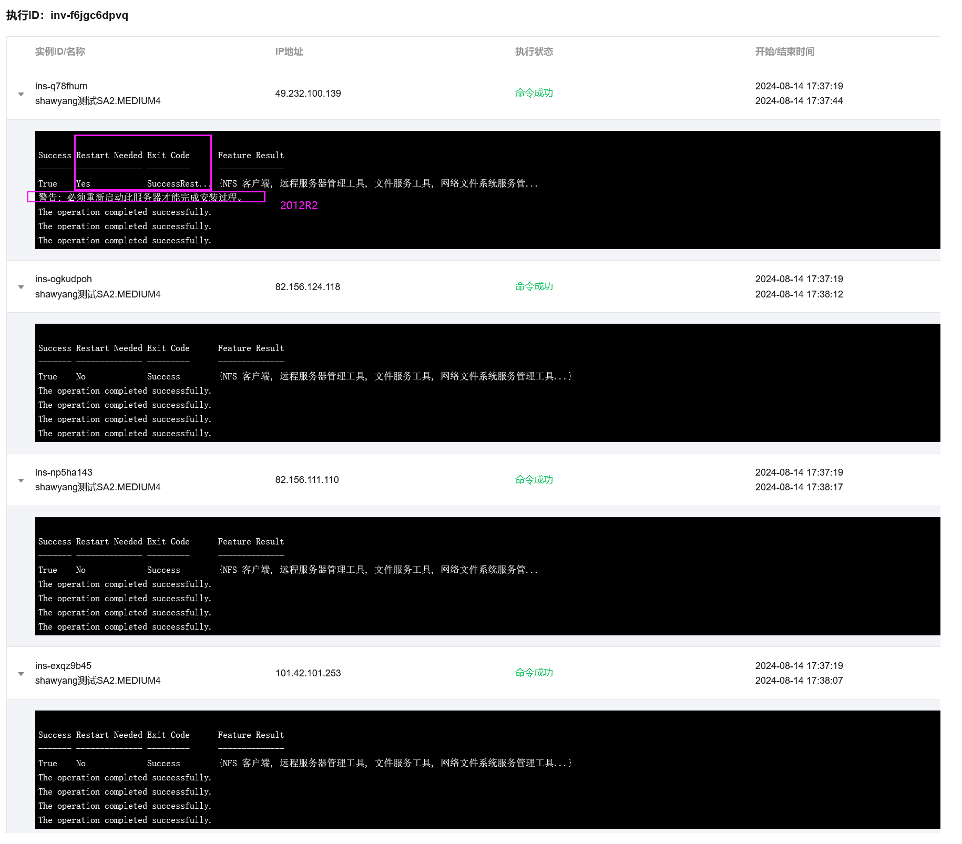This screenshot has width=962, height=844.
Task: Click the 命令成功 status for ins-exqz9b45
Action: pyautogui.click(x=534, y=673)
